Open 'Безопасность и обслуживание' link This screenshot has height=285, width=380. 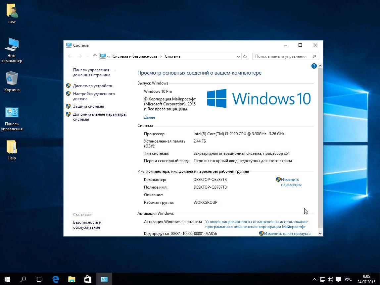click(87, 225)
